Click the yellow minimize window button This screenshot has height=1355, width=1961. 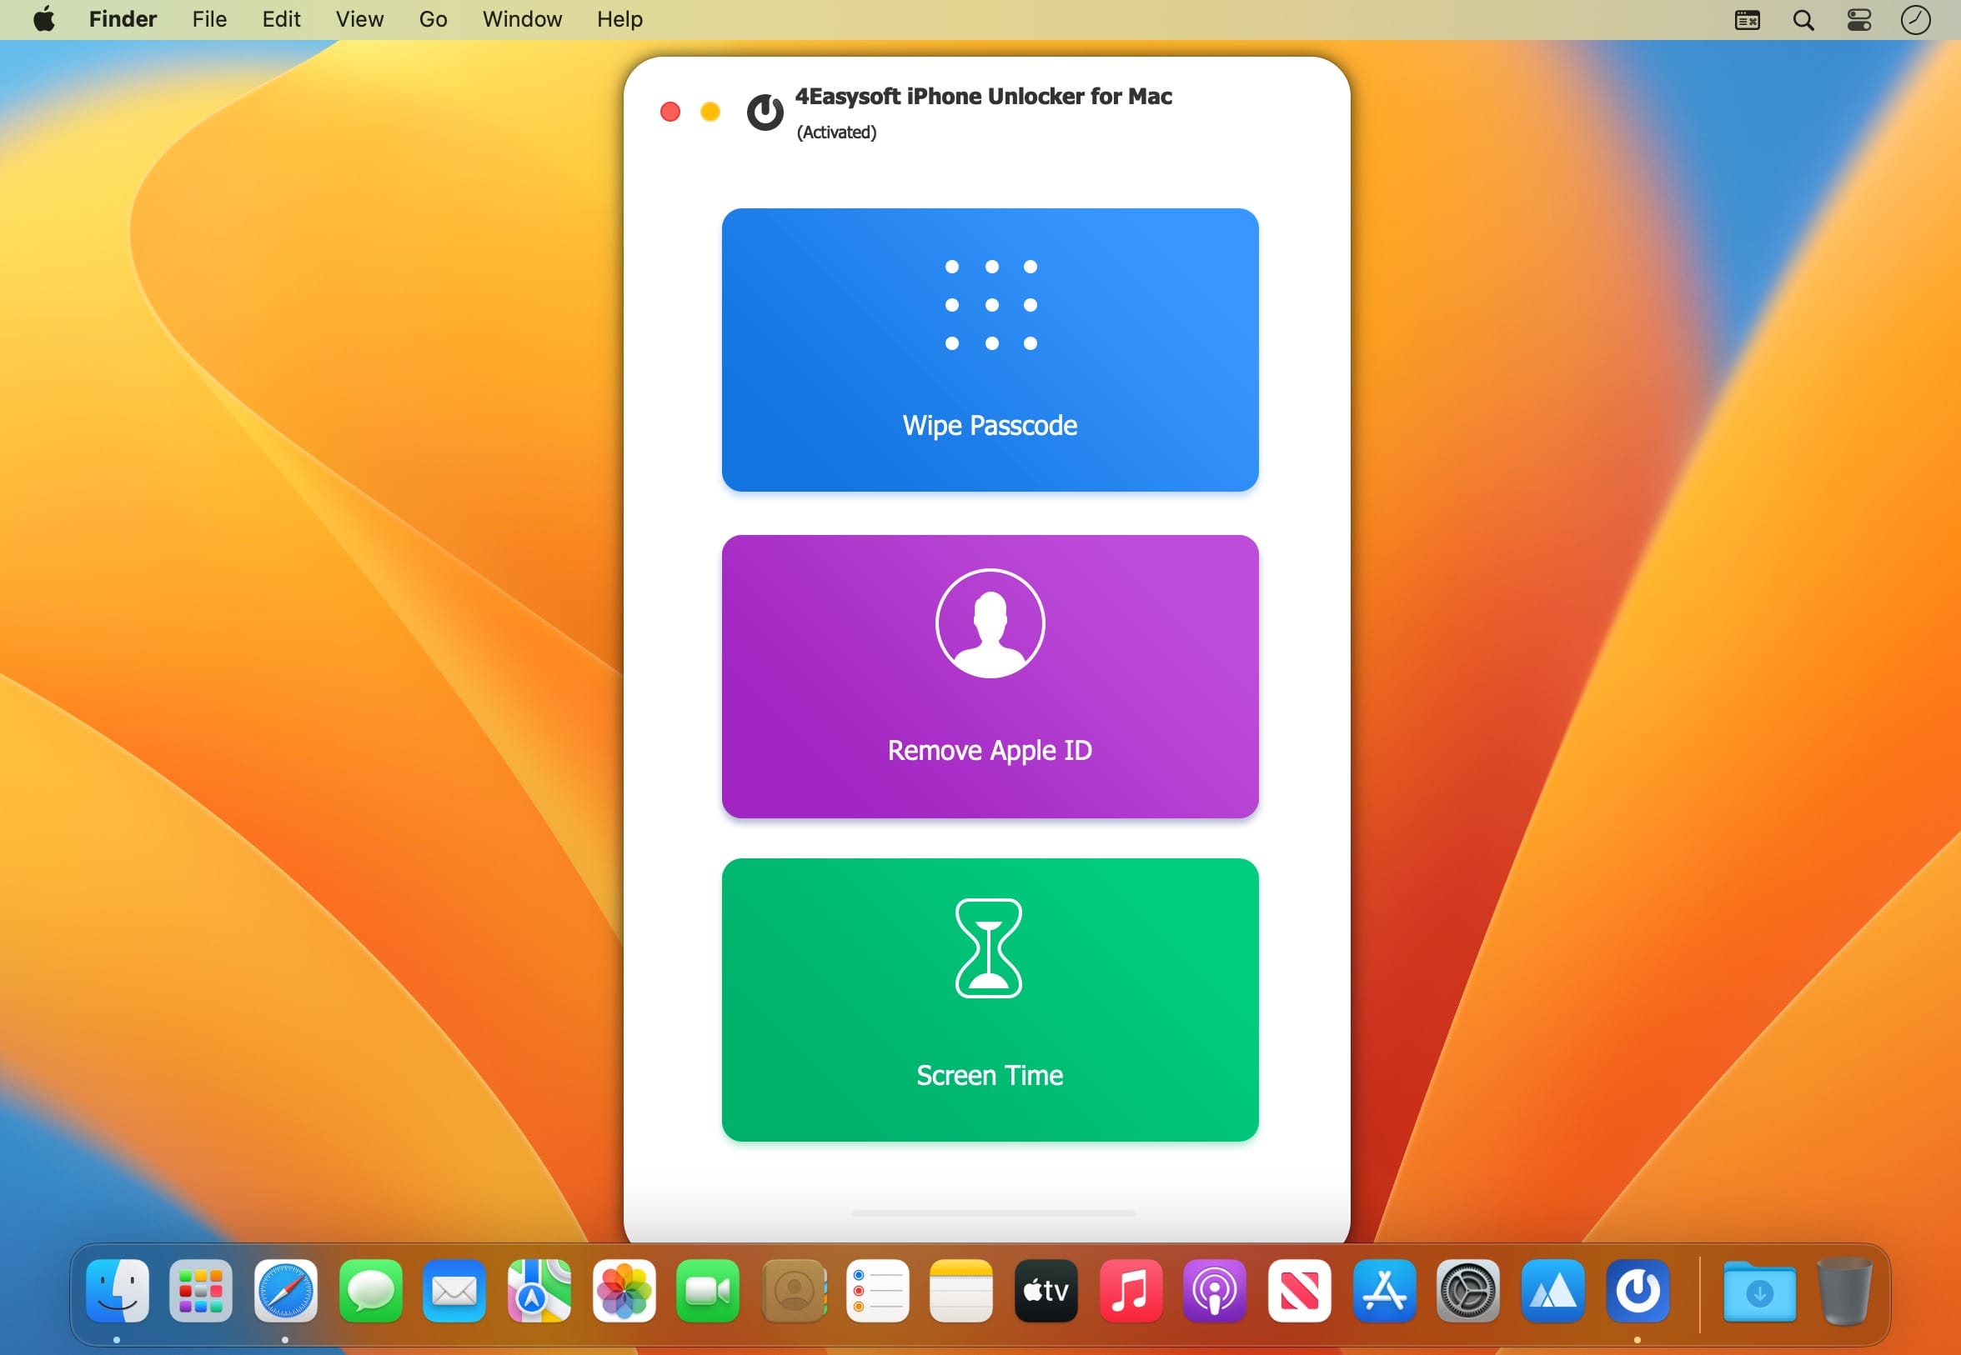(x=710, y=112)
